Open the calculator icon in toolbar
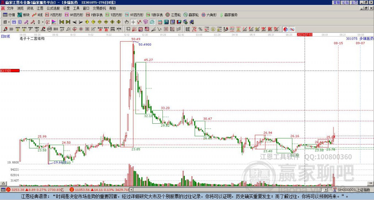 click(166, 22)
